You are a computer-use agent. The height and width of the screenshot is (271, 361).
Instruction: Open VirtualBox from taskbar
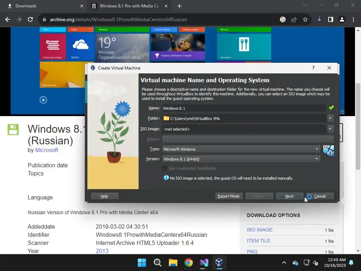point(219,263)
